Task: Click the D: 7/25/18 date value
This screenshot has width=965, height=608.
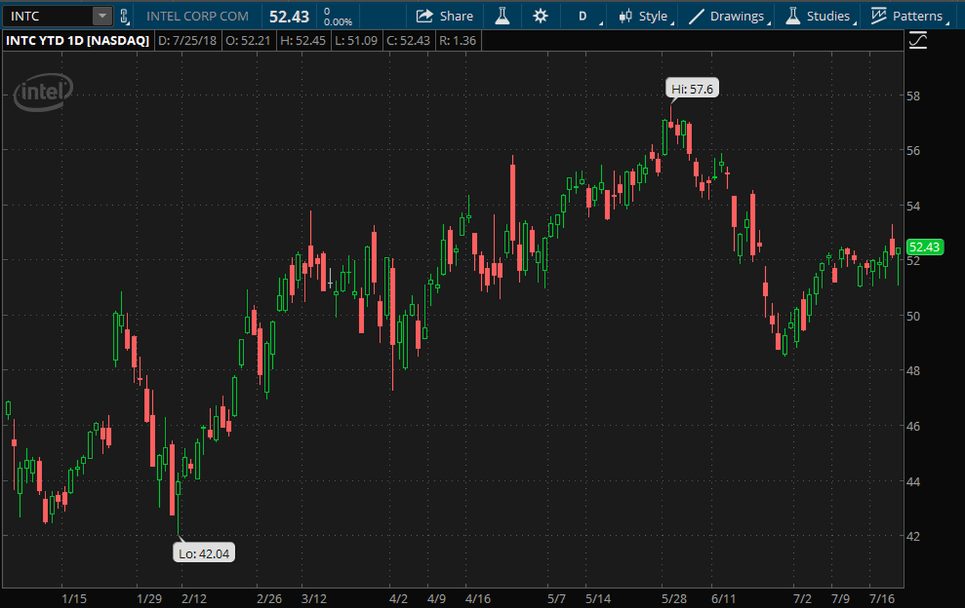Action: pos(187,41)
